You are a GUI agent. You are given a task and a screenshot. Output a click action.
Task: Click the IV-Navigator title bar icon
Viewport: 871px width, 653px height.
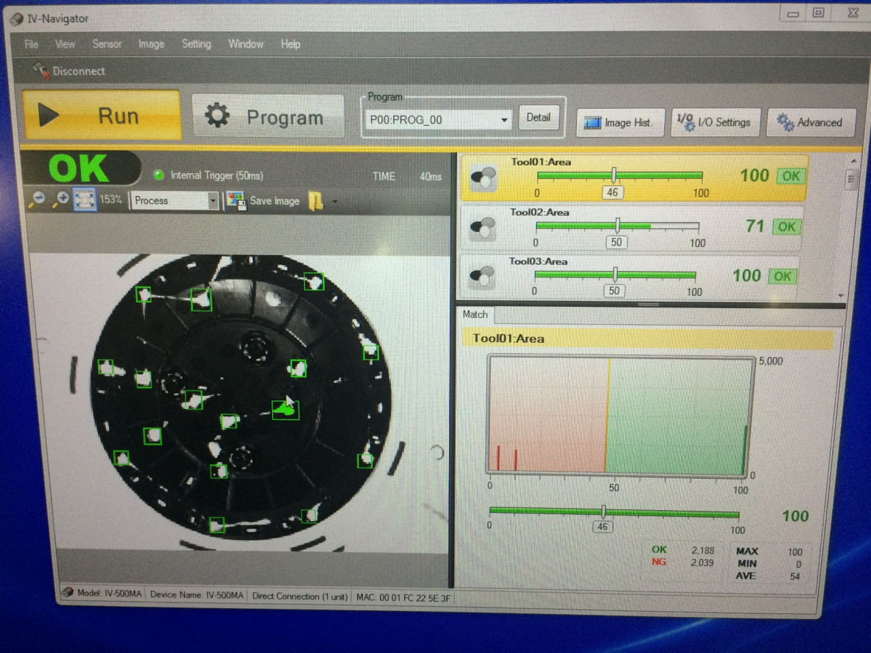point(16,19)
